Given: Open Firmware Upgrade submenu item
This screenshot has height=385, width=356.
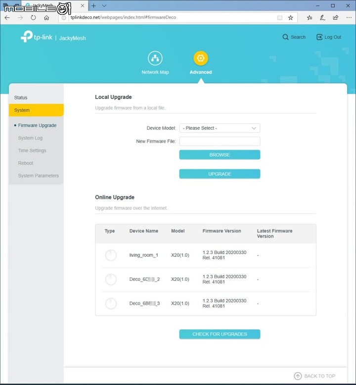Looking at the screenshot, I should coord(37,126).
